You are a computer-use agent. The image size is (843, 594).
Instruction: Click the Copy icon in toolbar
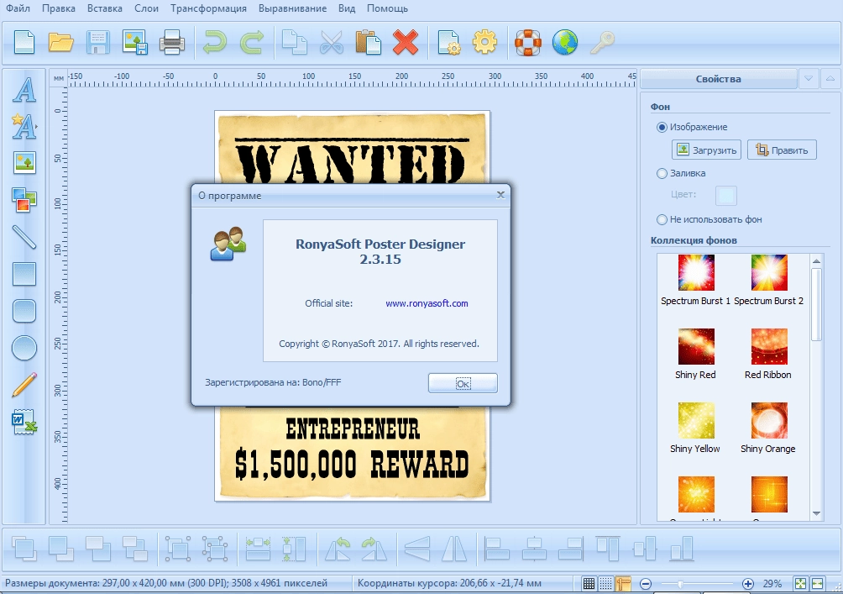pyautogui.click(x=294, y=43)
